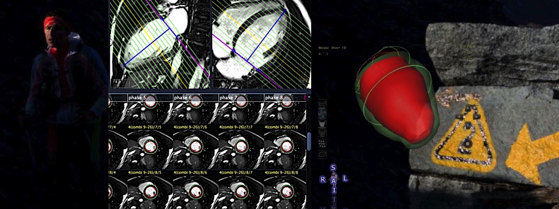Click the first 3D view icon above the globe
559x209 pixels.
[322, 103]
